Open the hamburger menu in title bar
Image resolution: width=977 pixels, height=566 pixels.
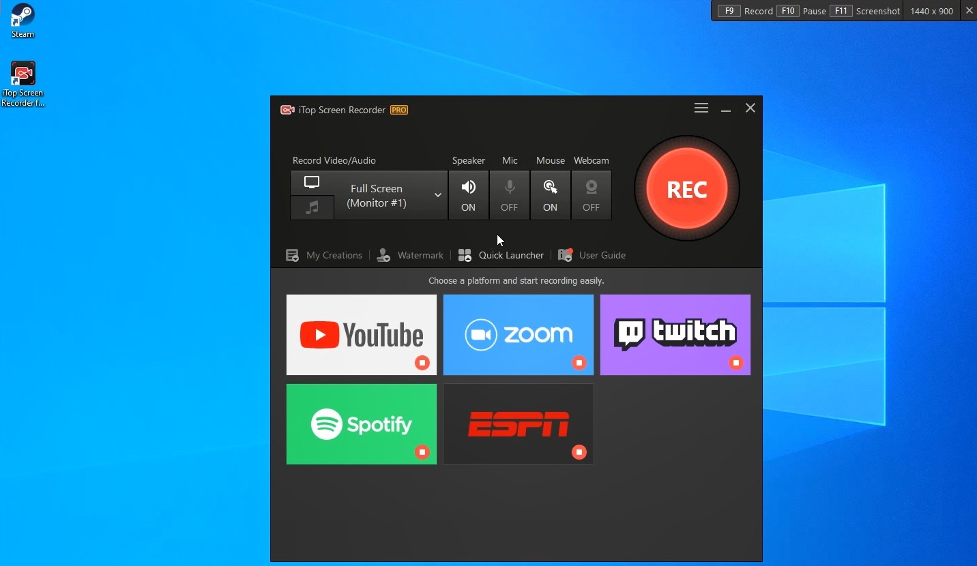click(701, 108)
